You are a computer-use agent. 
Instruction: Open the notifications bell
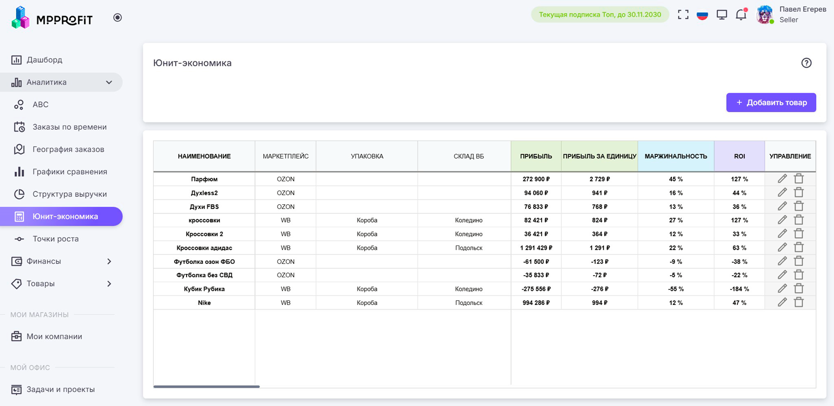741,15
